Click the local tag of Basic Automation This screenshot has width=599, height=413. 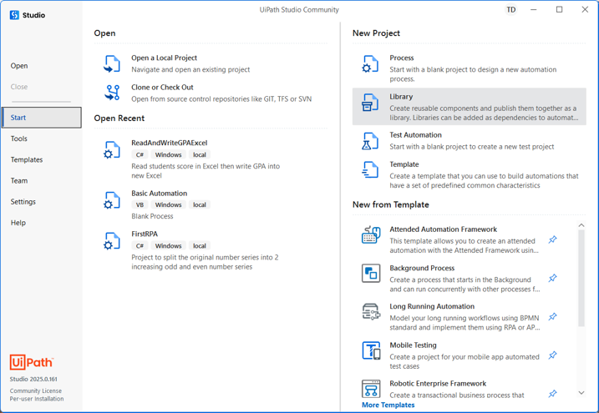coord(200,204)
